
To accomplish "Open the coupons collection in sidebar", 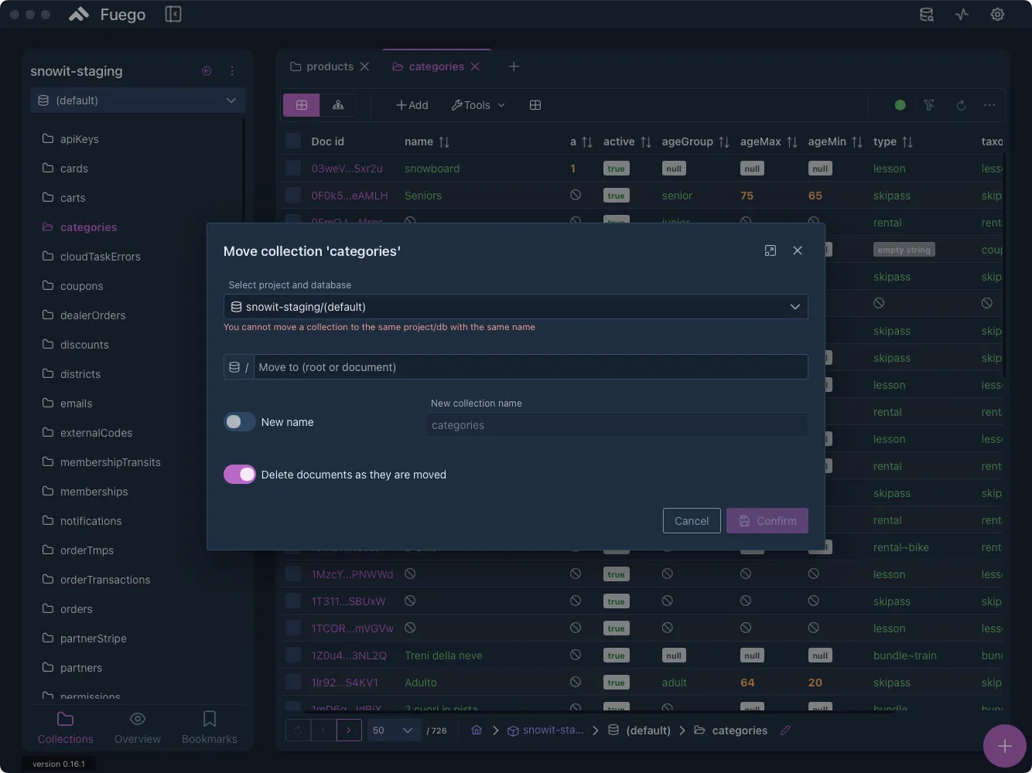I will [x=82, y=286].
